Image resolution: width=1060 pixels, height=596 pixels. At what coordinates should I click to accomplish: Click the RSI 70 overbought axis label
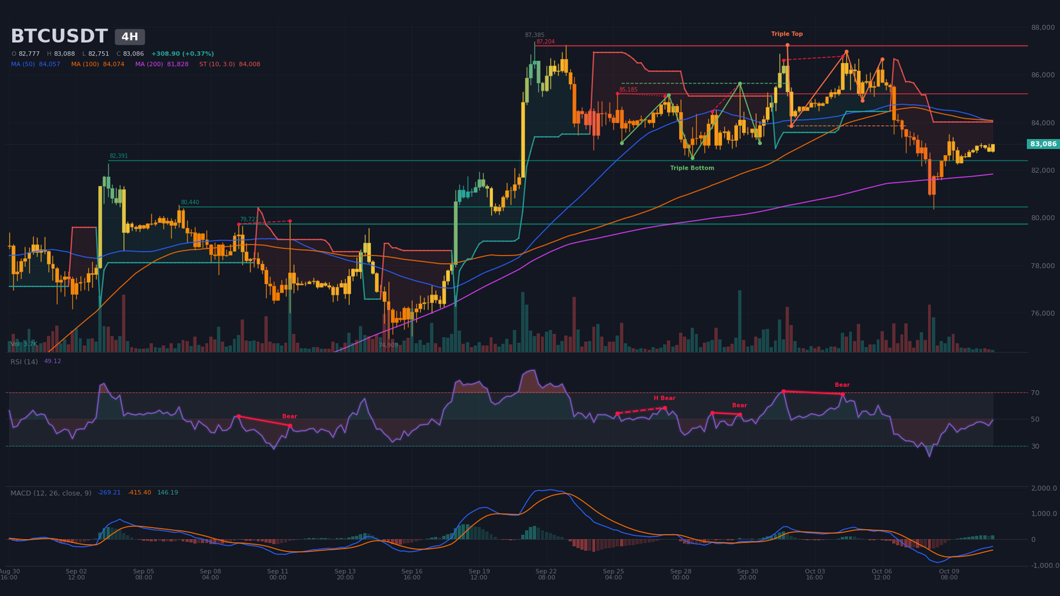tap(1035, 393)
